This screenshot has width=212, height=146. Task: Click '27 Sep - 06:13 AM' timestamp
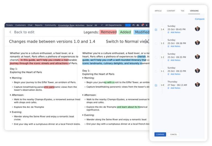(x=177, y=85)
